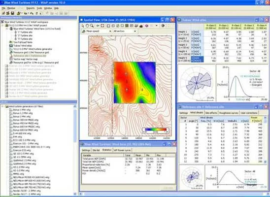
Task: Click the Vector map icon in hierarchy tree
Action: coord(11,59)
